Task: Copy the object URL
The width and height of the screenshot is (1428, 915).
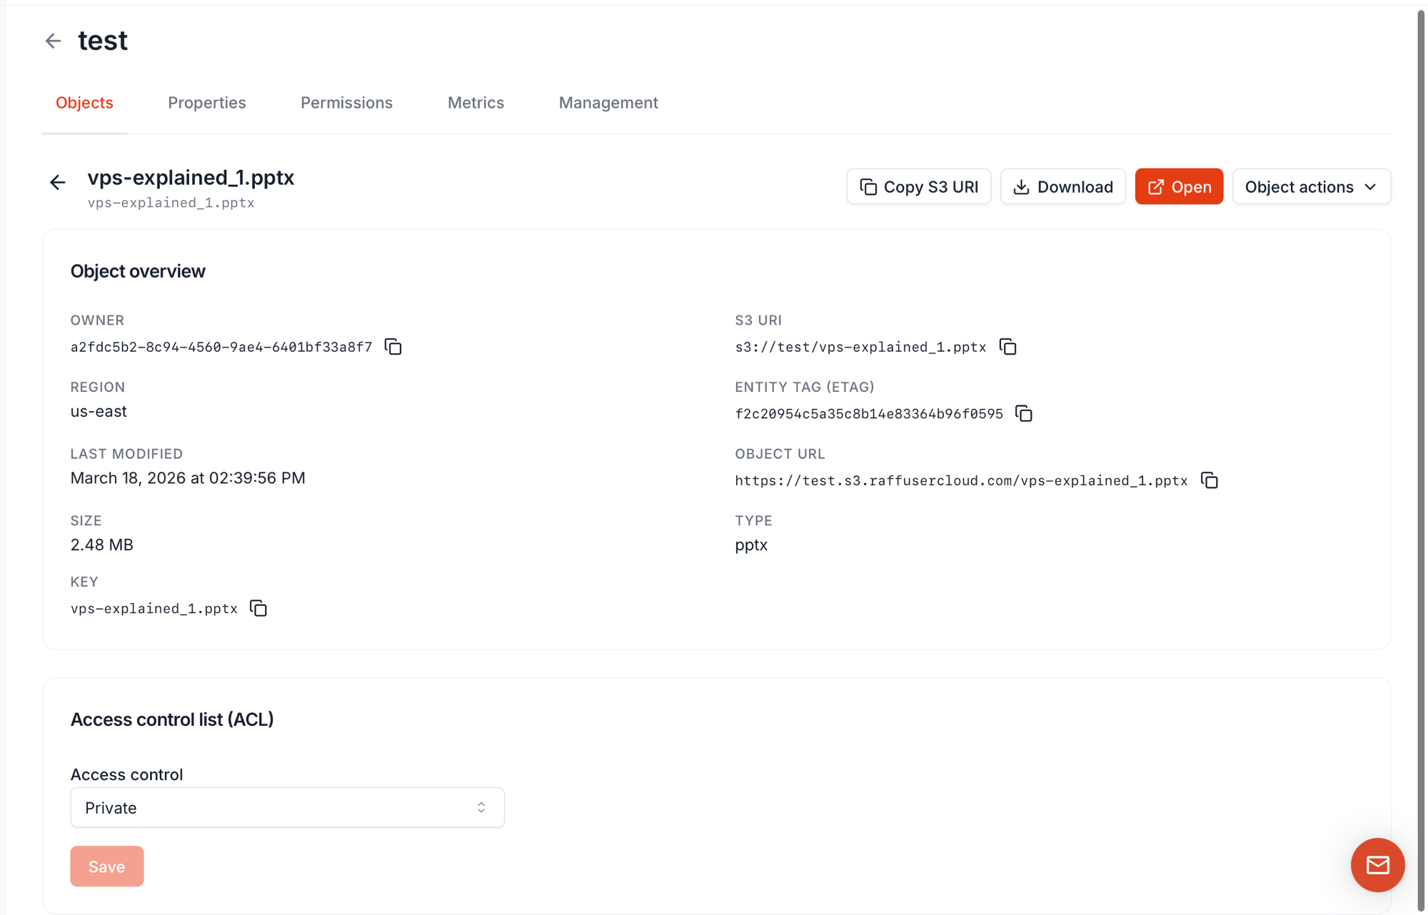Action: coord(1209,480)
